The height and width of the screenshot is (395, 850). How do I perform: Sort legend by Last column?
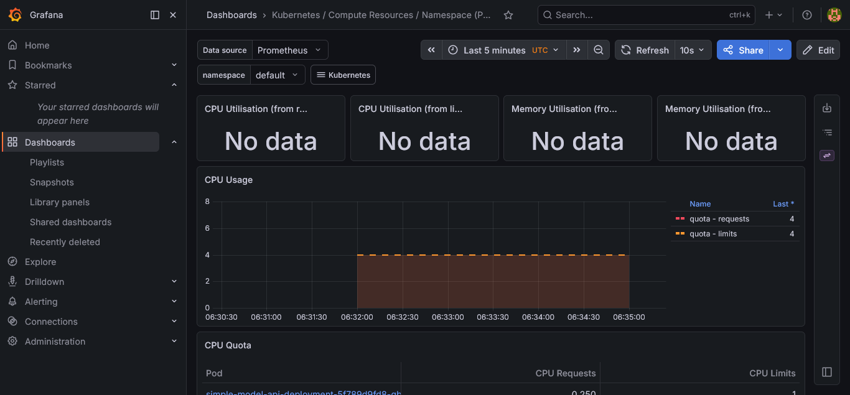pyautogui.click(x=783, y=204)
